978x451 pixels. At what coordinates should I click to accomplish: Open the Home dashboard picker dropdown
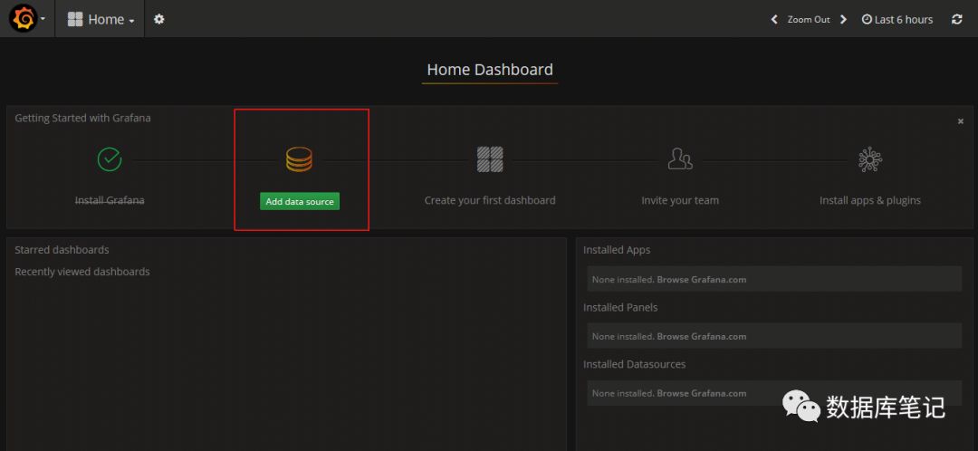[x=101, y=19]
